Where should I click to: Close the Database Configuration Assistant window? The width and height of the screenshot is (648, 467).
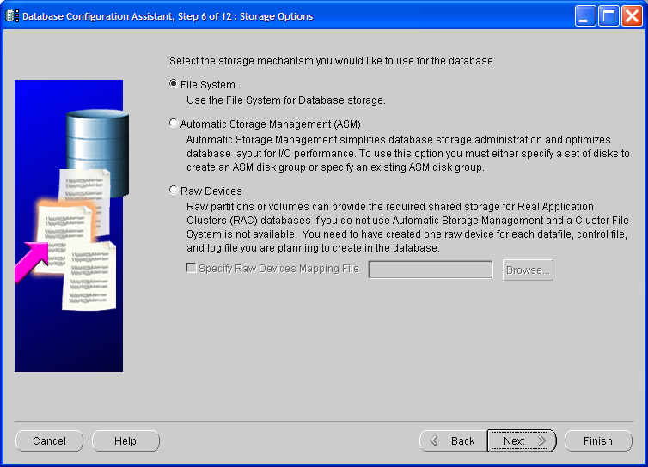[x=632, y=16]
